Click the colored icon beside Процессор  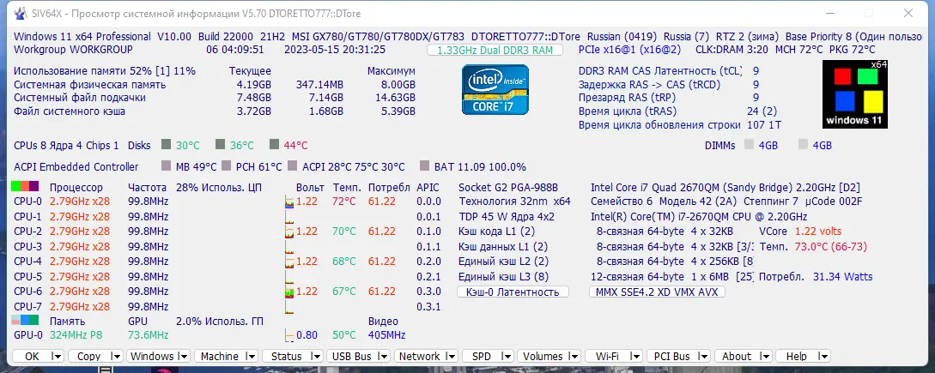25,187
